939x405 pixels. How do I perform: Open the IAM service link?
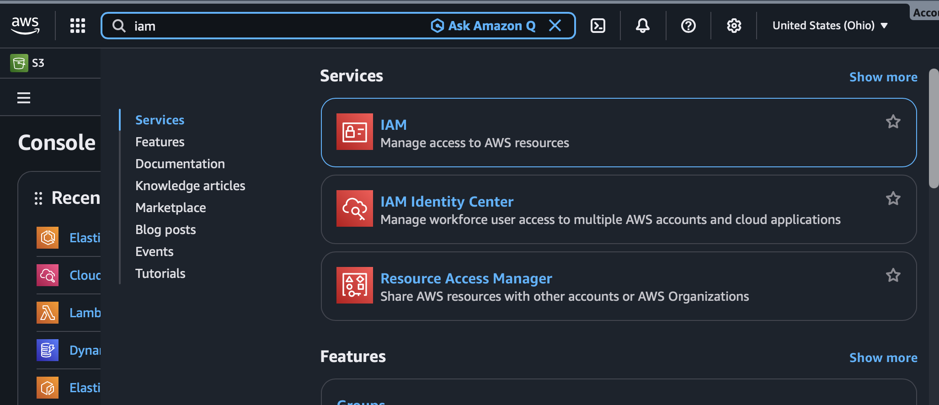click(394, 125)
